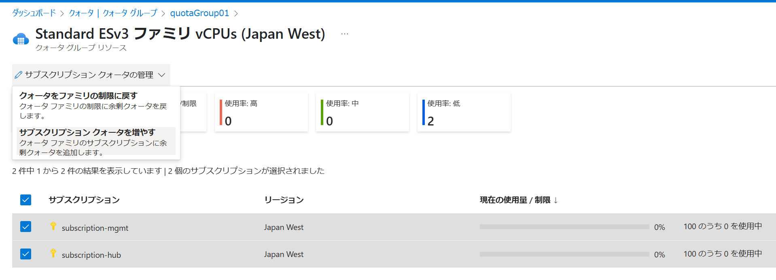Click Standard ESv3 ファミリ vCPUs page title
Screen dimensions: 776x280
(x=180, y=34)
